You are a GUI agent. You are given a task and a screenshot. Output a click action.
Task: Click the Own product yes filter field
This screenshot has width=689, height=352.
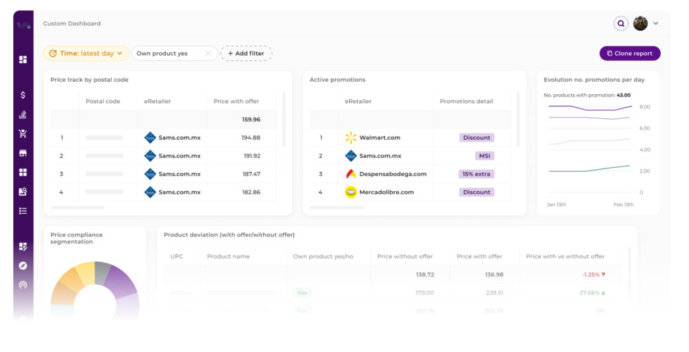(175, 54)
